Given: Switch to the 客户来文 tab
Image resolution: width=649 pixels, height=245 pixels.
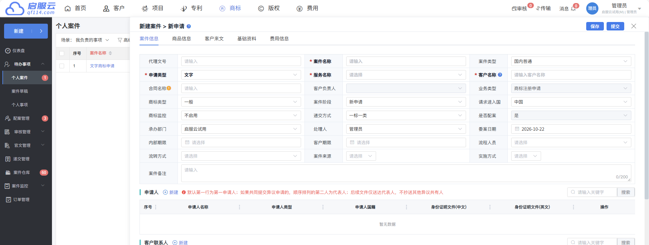Looking at the screenshot, I should pos(214,39).
